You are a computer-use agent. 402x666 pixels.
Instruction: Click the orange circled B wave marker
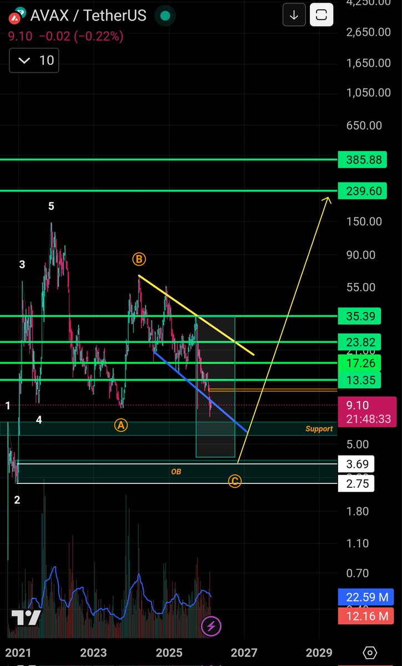click(x=139, y=259)
